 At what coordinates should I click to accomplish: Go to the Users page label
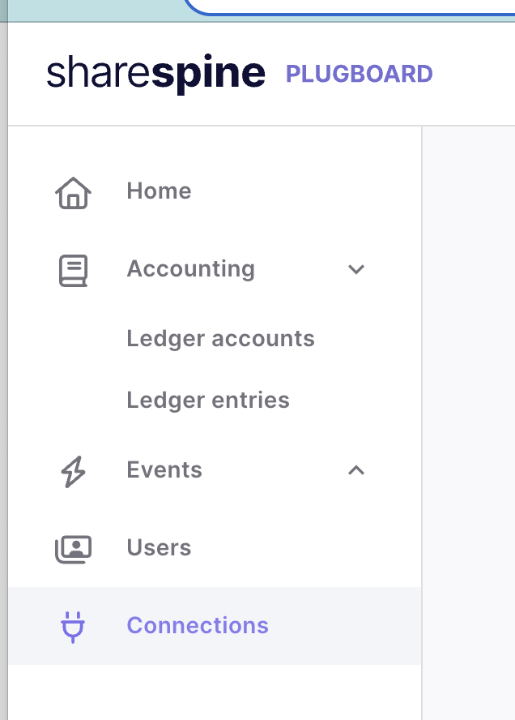[159, 548]
